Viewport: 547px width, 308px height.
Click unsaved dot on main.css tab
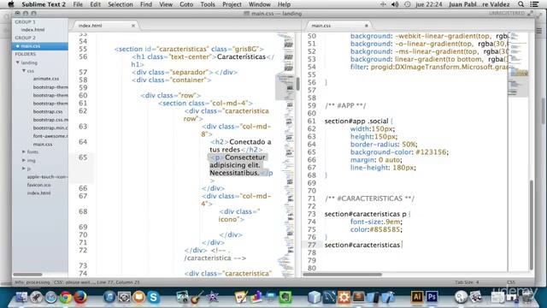(x=367, y=26)
